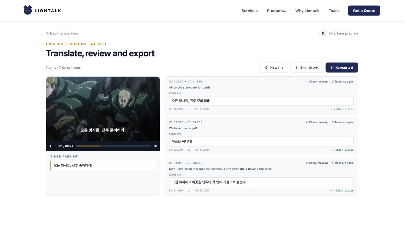This screenshot has width=406, height=228.
Task: Edit the Korean field starting '그걸 처치하고'
Action: pos(261,182)
